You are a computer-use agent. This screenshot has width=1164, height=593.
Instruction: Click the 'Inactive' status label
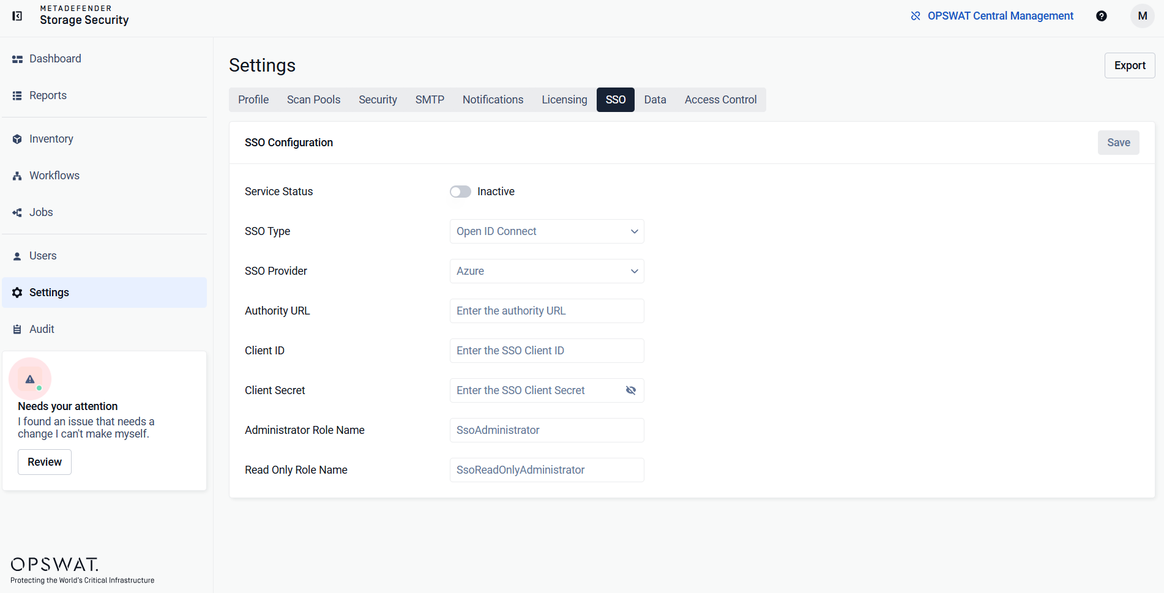click(x=496, y=192)
